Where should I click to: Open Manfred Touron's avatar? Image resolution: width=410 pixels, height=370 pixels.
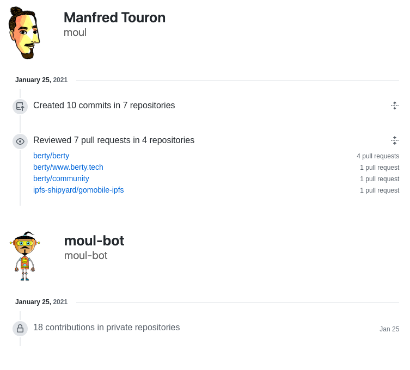(24, 33)
